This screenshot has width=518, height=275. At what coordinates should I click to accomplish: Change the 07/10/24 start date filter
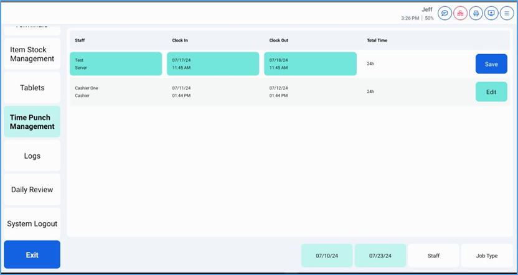tap(327, 256)
